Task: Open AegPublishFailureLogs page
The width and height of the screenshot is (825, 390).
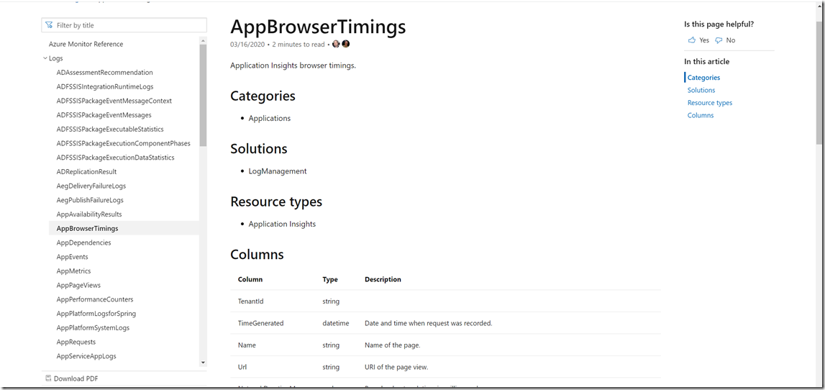Action: click(x=90, y=201)
